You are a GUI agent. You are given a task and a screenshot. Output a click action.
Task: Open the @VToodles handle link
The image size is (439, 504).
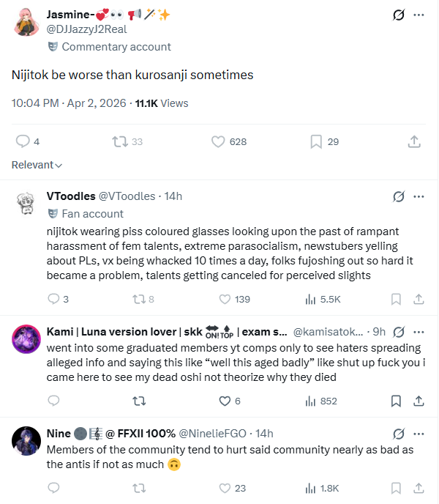click(x=127, y=196)
